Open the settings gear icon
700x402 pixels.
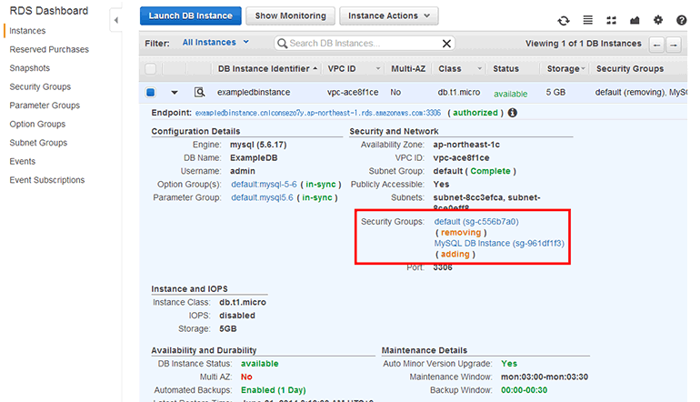658,20
